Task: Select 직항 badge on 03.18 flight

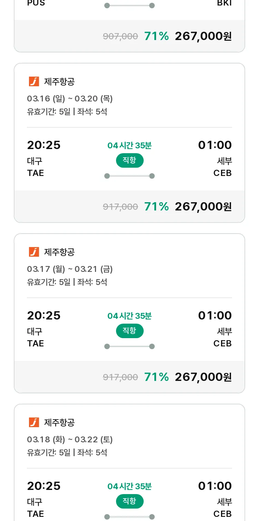Action: point(129,501)
